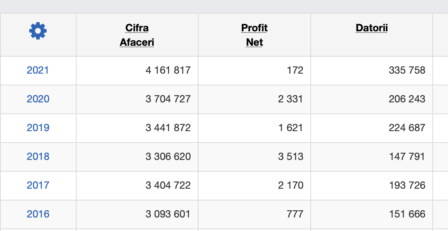Viewport: 448px width, 231px height.
Task: Click the 2020 turnover value 3 704 727
Action: click(x=168, y=99)
